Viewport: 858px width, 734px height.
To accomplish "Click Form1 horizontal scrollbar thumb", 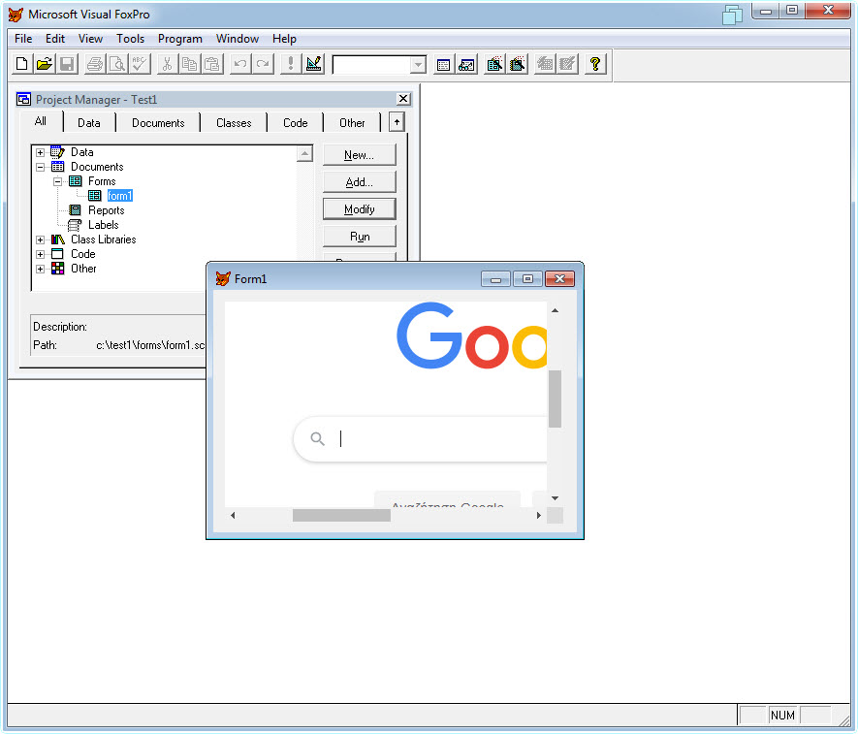I will pyautogui.click(x=341, y=515).
